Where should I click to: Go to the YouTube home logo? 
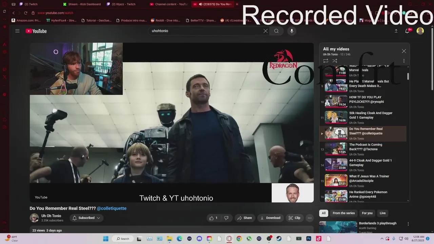click(36, 31)
